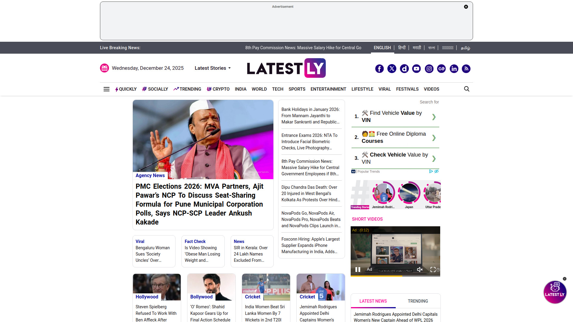Open the Free Online Diploma Courses chevron
The width and height of the screenshot is (573, 322).
tap(434, 137)
